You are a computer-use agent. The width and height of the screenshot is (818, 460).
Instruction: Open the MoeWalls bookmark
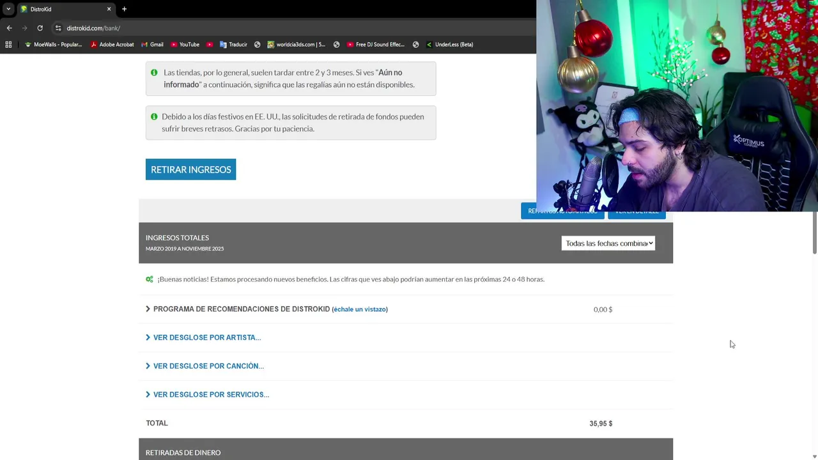click(54, 45)
